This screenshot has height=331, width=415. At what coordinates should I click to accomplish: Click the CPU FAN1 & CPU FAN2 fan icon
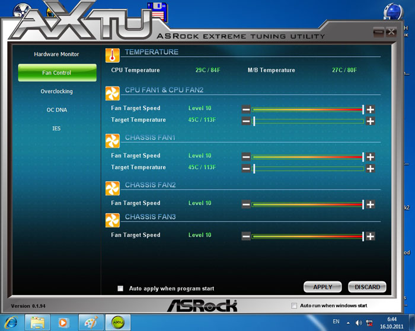[x=112, y=94]
